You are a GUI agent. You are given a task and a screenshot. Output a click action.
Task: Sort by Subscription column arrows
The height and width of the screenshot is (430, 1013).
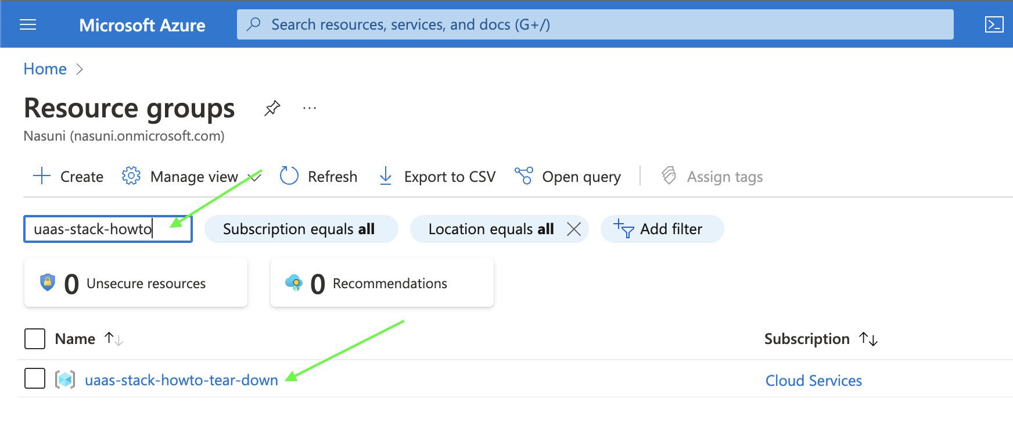868,339
